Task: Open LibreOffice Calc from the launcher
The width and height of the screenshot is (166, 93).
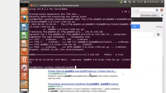Action: click(24, 35)
